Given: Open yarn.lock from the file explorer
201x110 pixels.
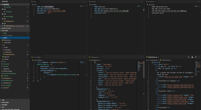Looking at the screenshot, I should pos(6,88).
